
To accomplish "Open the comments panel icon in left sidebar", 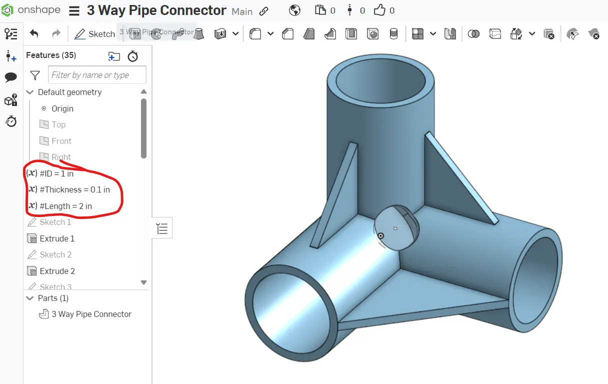I will pyautogui.click(x=11, y=77).
